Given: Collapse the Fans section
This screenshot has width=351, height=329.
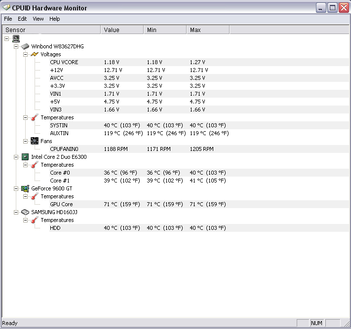Looking at the screenshot, I should [26, 141].
